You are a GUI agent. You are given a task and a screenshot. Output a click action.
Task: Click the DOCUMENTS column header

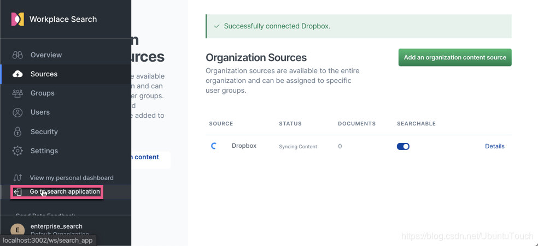(357, 123)
